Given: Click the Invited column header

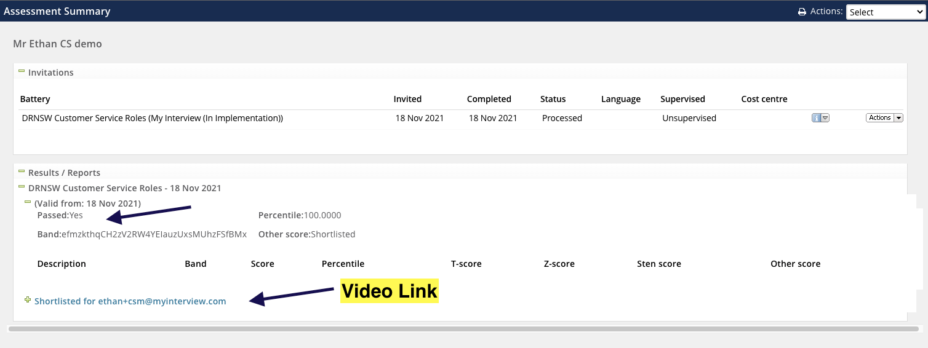Looking at the screenshot, I should tap(407, 99).
